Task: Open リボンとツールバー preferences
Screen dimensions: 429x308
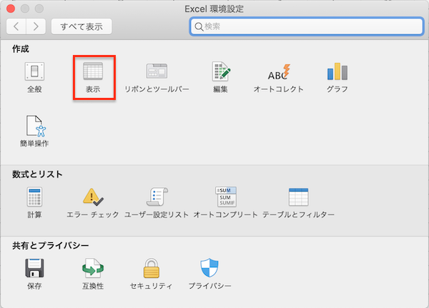Action: tap(157, 77)
